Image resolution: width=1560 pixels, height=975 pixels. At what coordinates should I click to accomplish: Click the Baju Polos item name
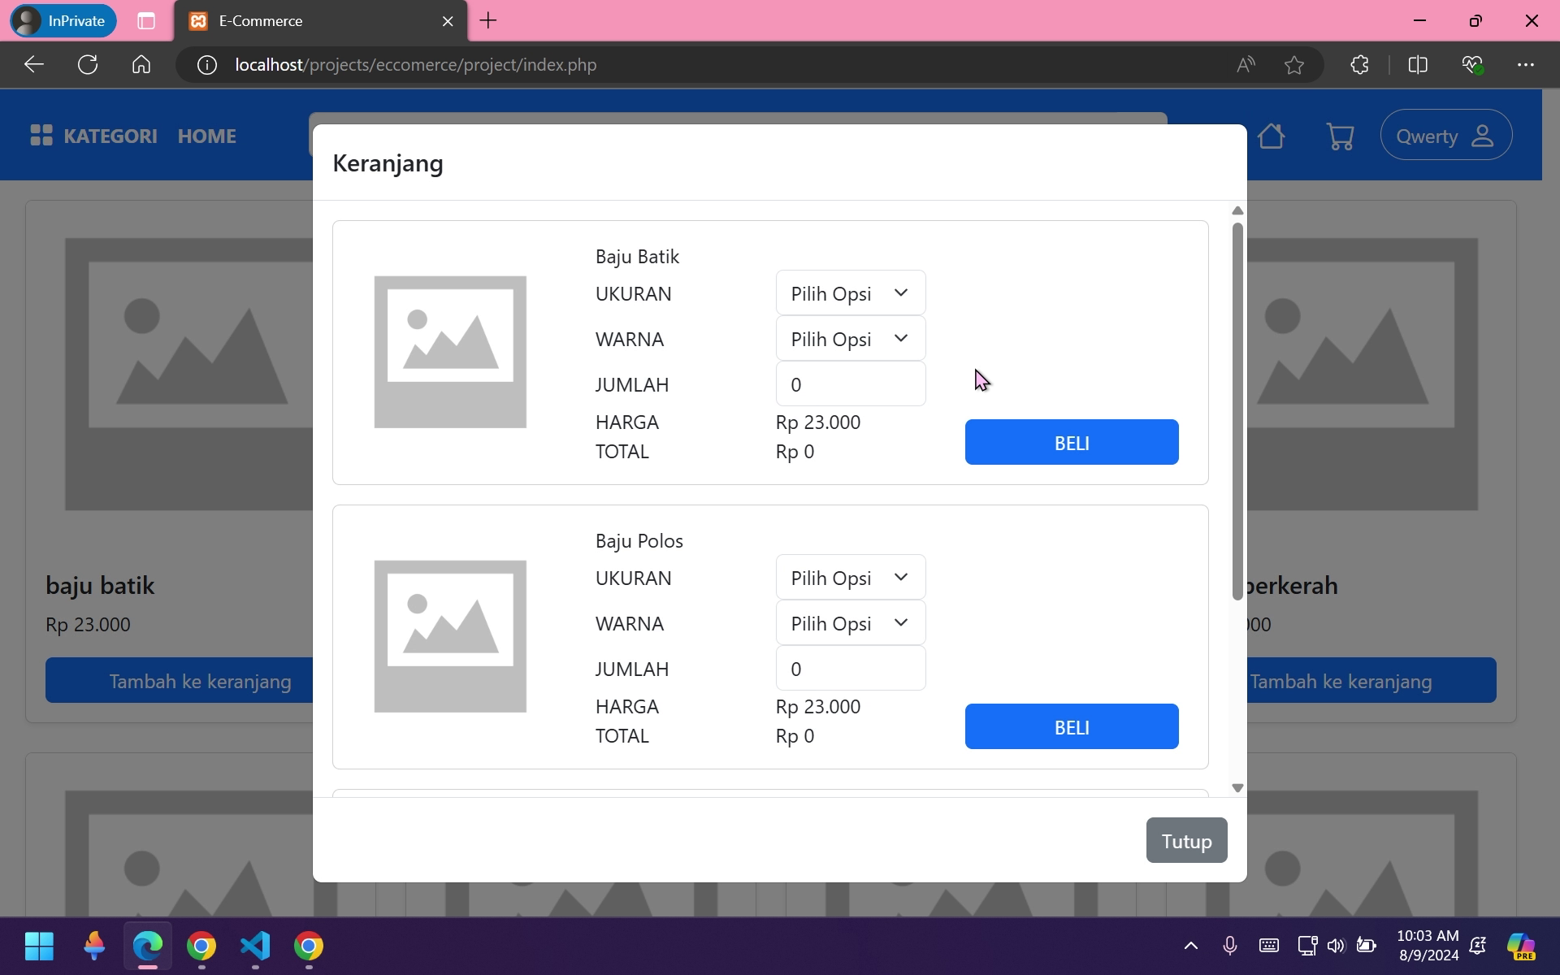[x=639, y=541]
